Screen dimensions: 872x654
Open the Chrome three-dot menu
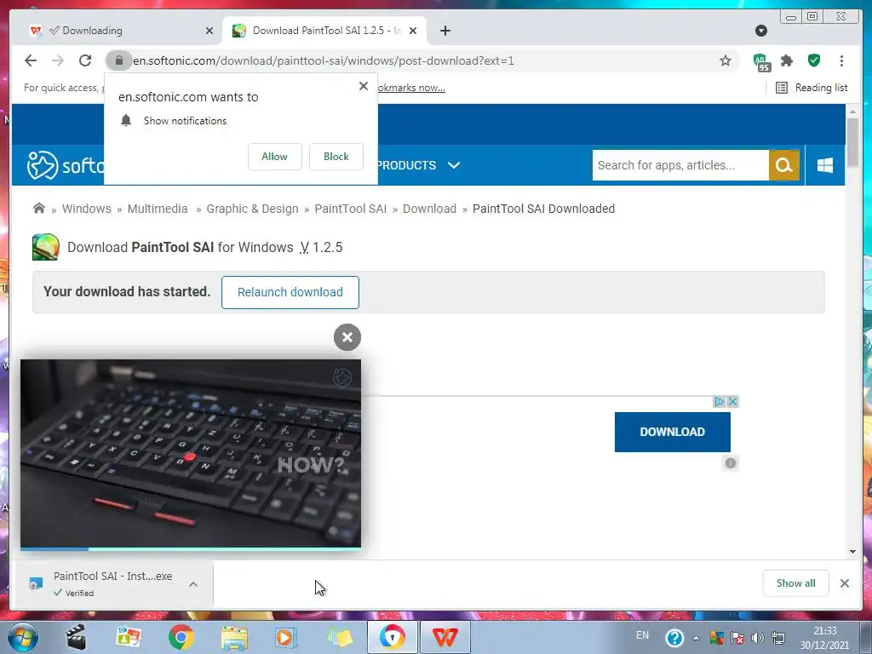coord(841,60)
